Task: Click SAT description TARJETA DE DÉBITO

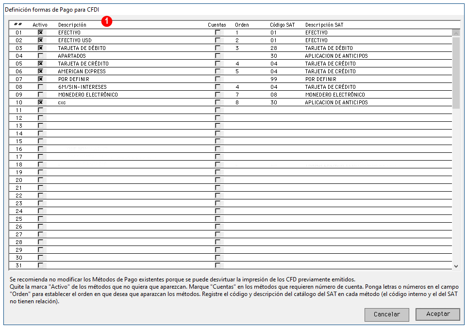Action: click(x=329, y=48)
